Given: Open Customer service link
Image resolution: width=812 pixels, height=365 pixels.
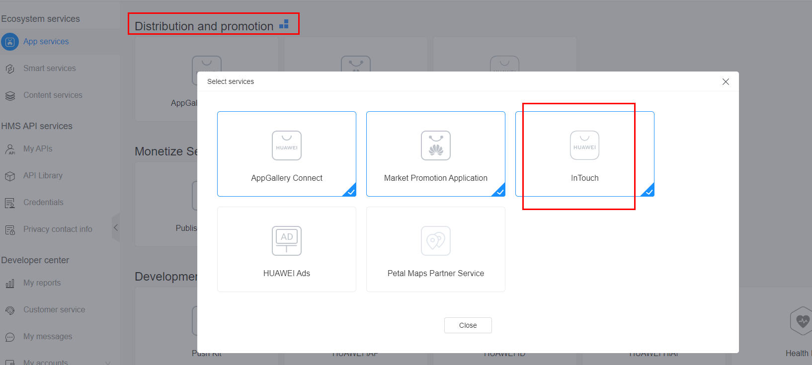Looking at the screenshot, I should 54,310.
